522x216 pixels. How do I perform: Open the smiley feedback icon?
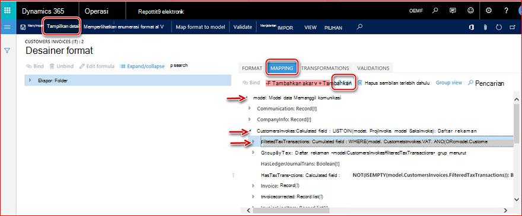pyautogui.click(x=470, y=10)
